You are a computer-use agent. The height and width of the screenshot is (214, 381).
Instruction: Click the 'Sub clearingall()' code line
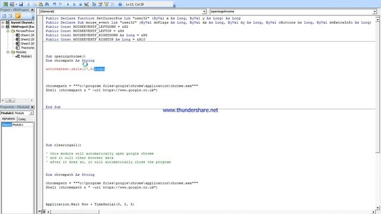tap(64, 145)
